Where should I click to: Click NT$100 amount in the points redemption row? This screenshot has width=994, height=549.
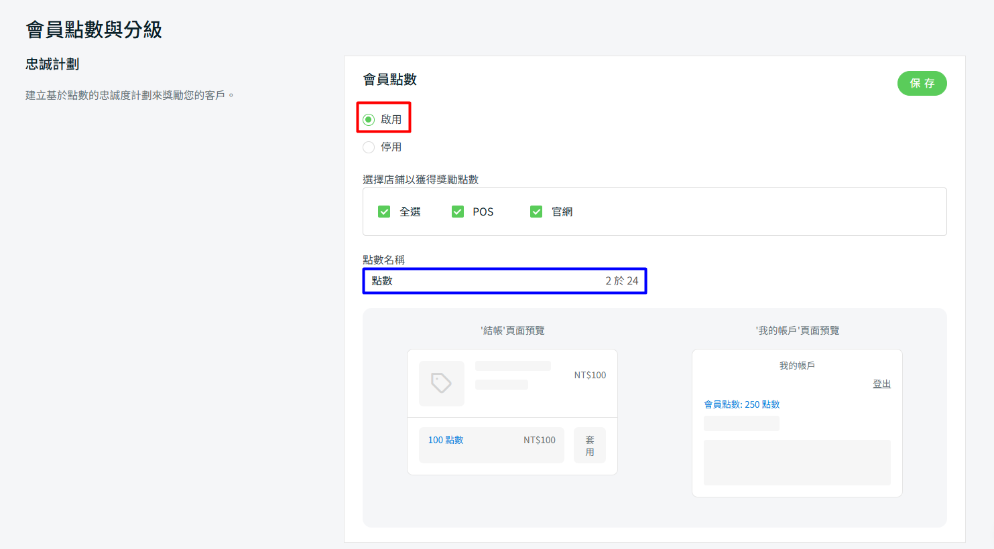click(539, 440)
